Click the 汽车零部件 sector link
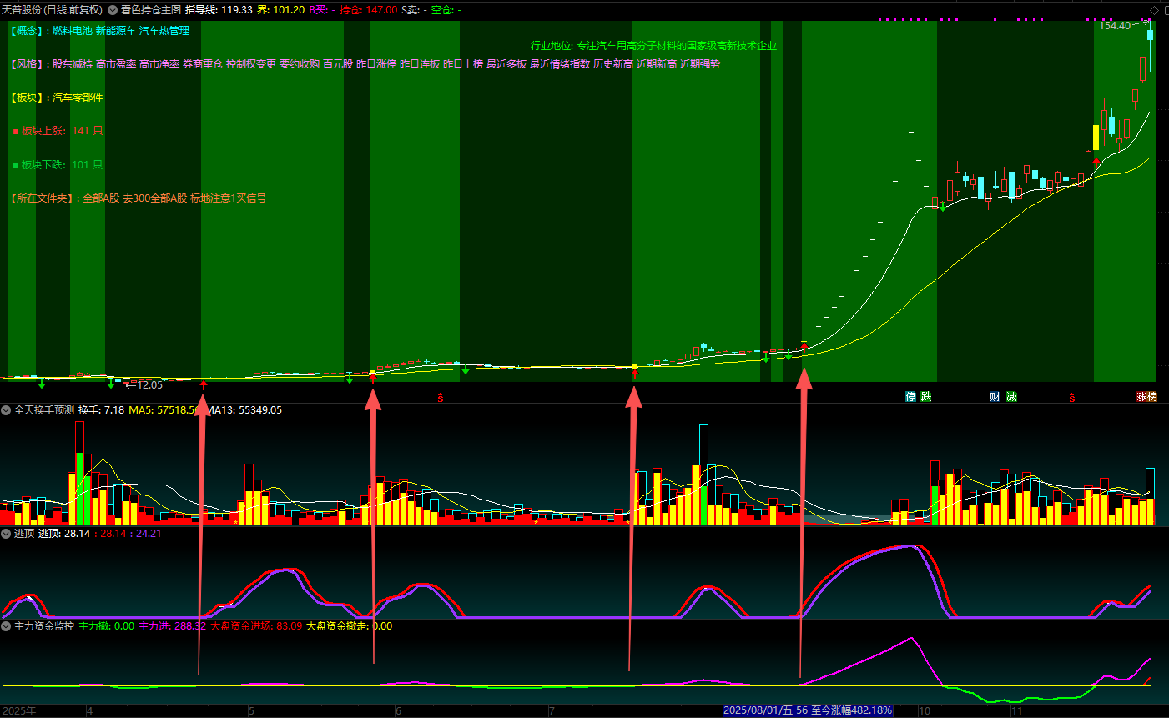 click(78, 98)
